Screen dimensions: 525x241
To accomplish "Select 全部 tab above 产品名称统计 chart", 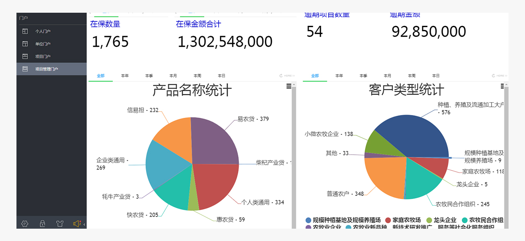I will 100,76.
